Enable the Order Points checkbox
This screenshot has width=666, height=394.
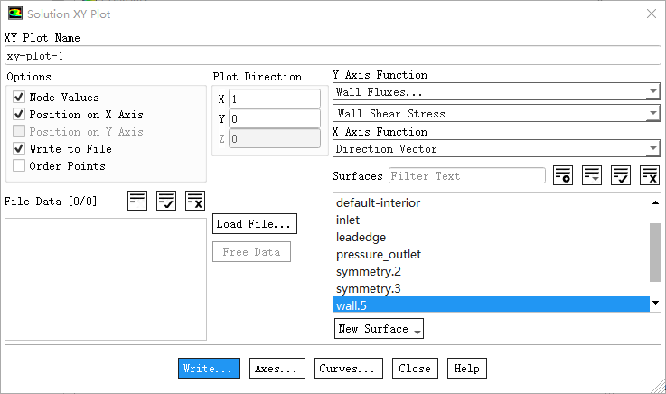tap(19, 166)
